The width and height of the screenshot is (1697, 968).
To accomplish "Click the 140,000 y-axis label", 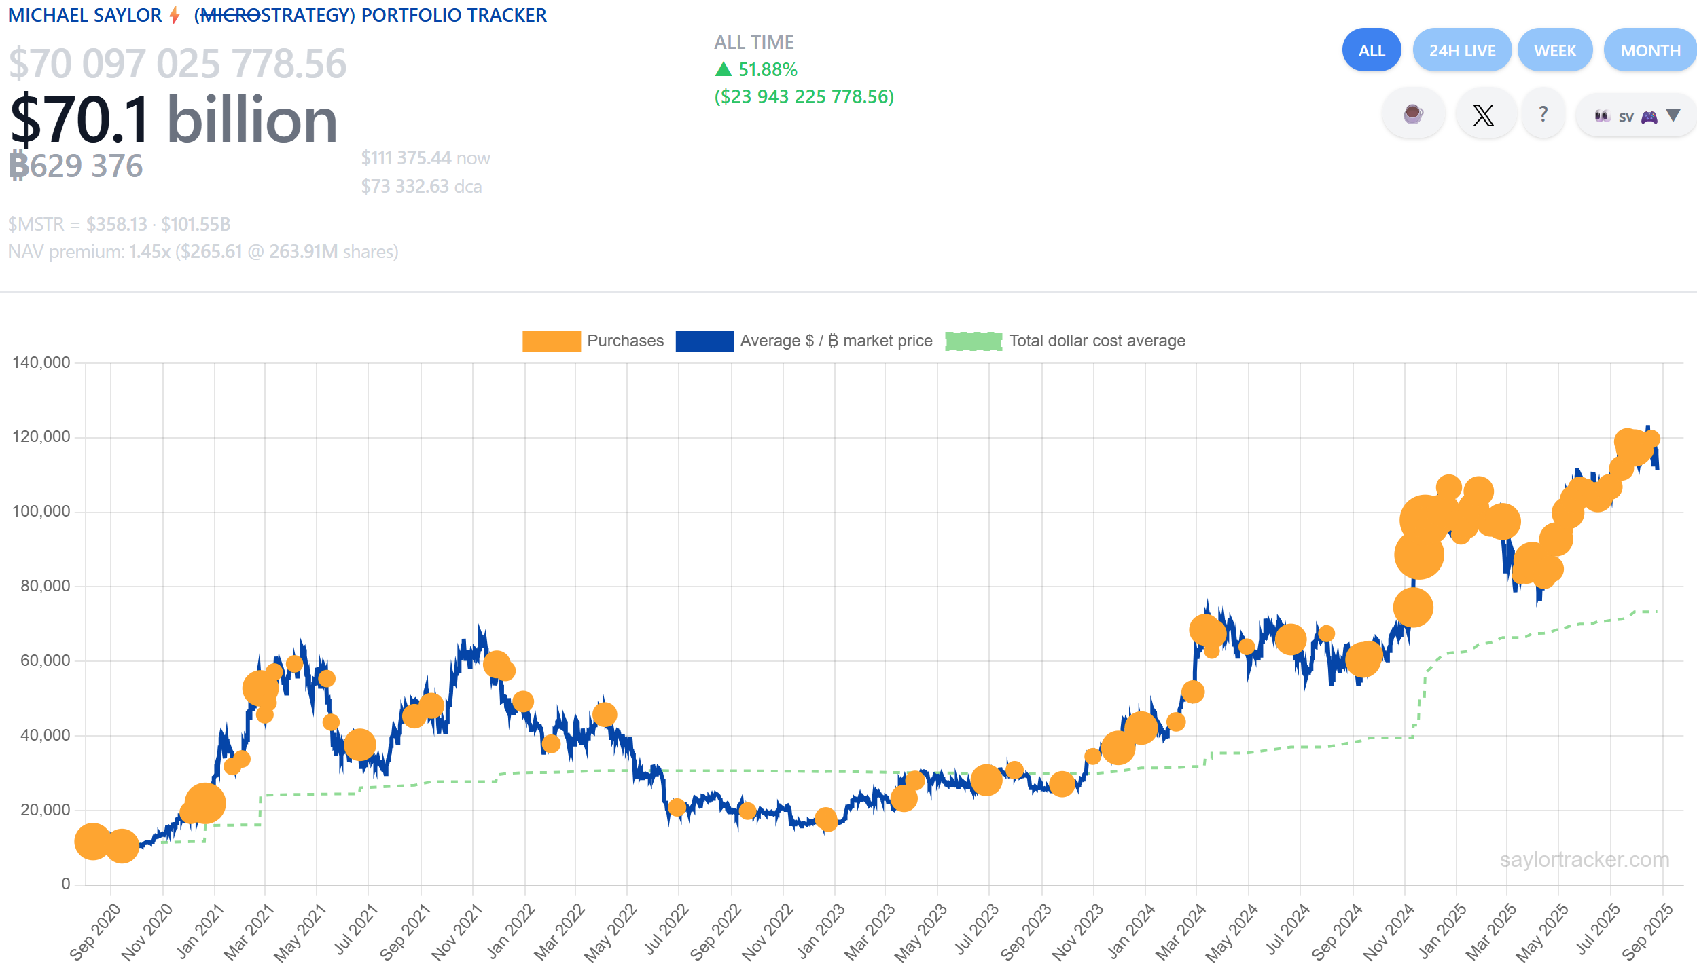I will 41,362.
